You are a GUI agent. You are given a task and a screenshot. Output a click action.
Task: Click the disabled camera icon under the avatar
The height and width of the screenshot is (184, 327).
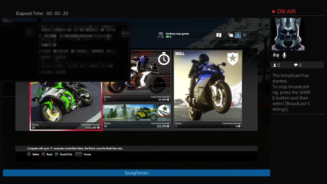276,55
